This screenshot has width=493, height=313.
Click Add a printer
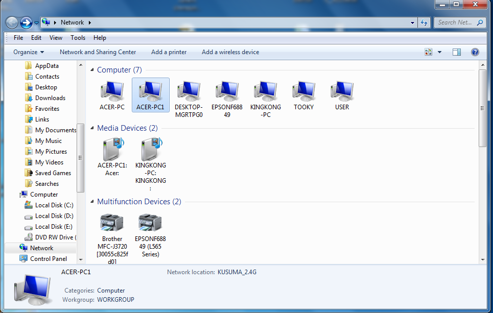[169, 52]
